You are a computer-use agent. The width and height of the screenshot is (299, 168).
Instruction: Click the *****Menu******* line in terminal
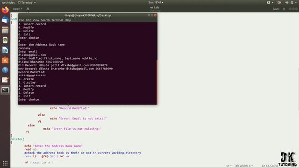(x=32, y=76)
